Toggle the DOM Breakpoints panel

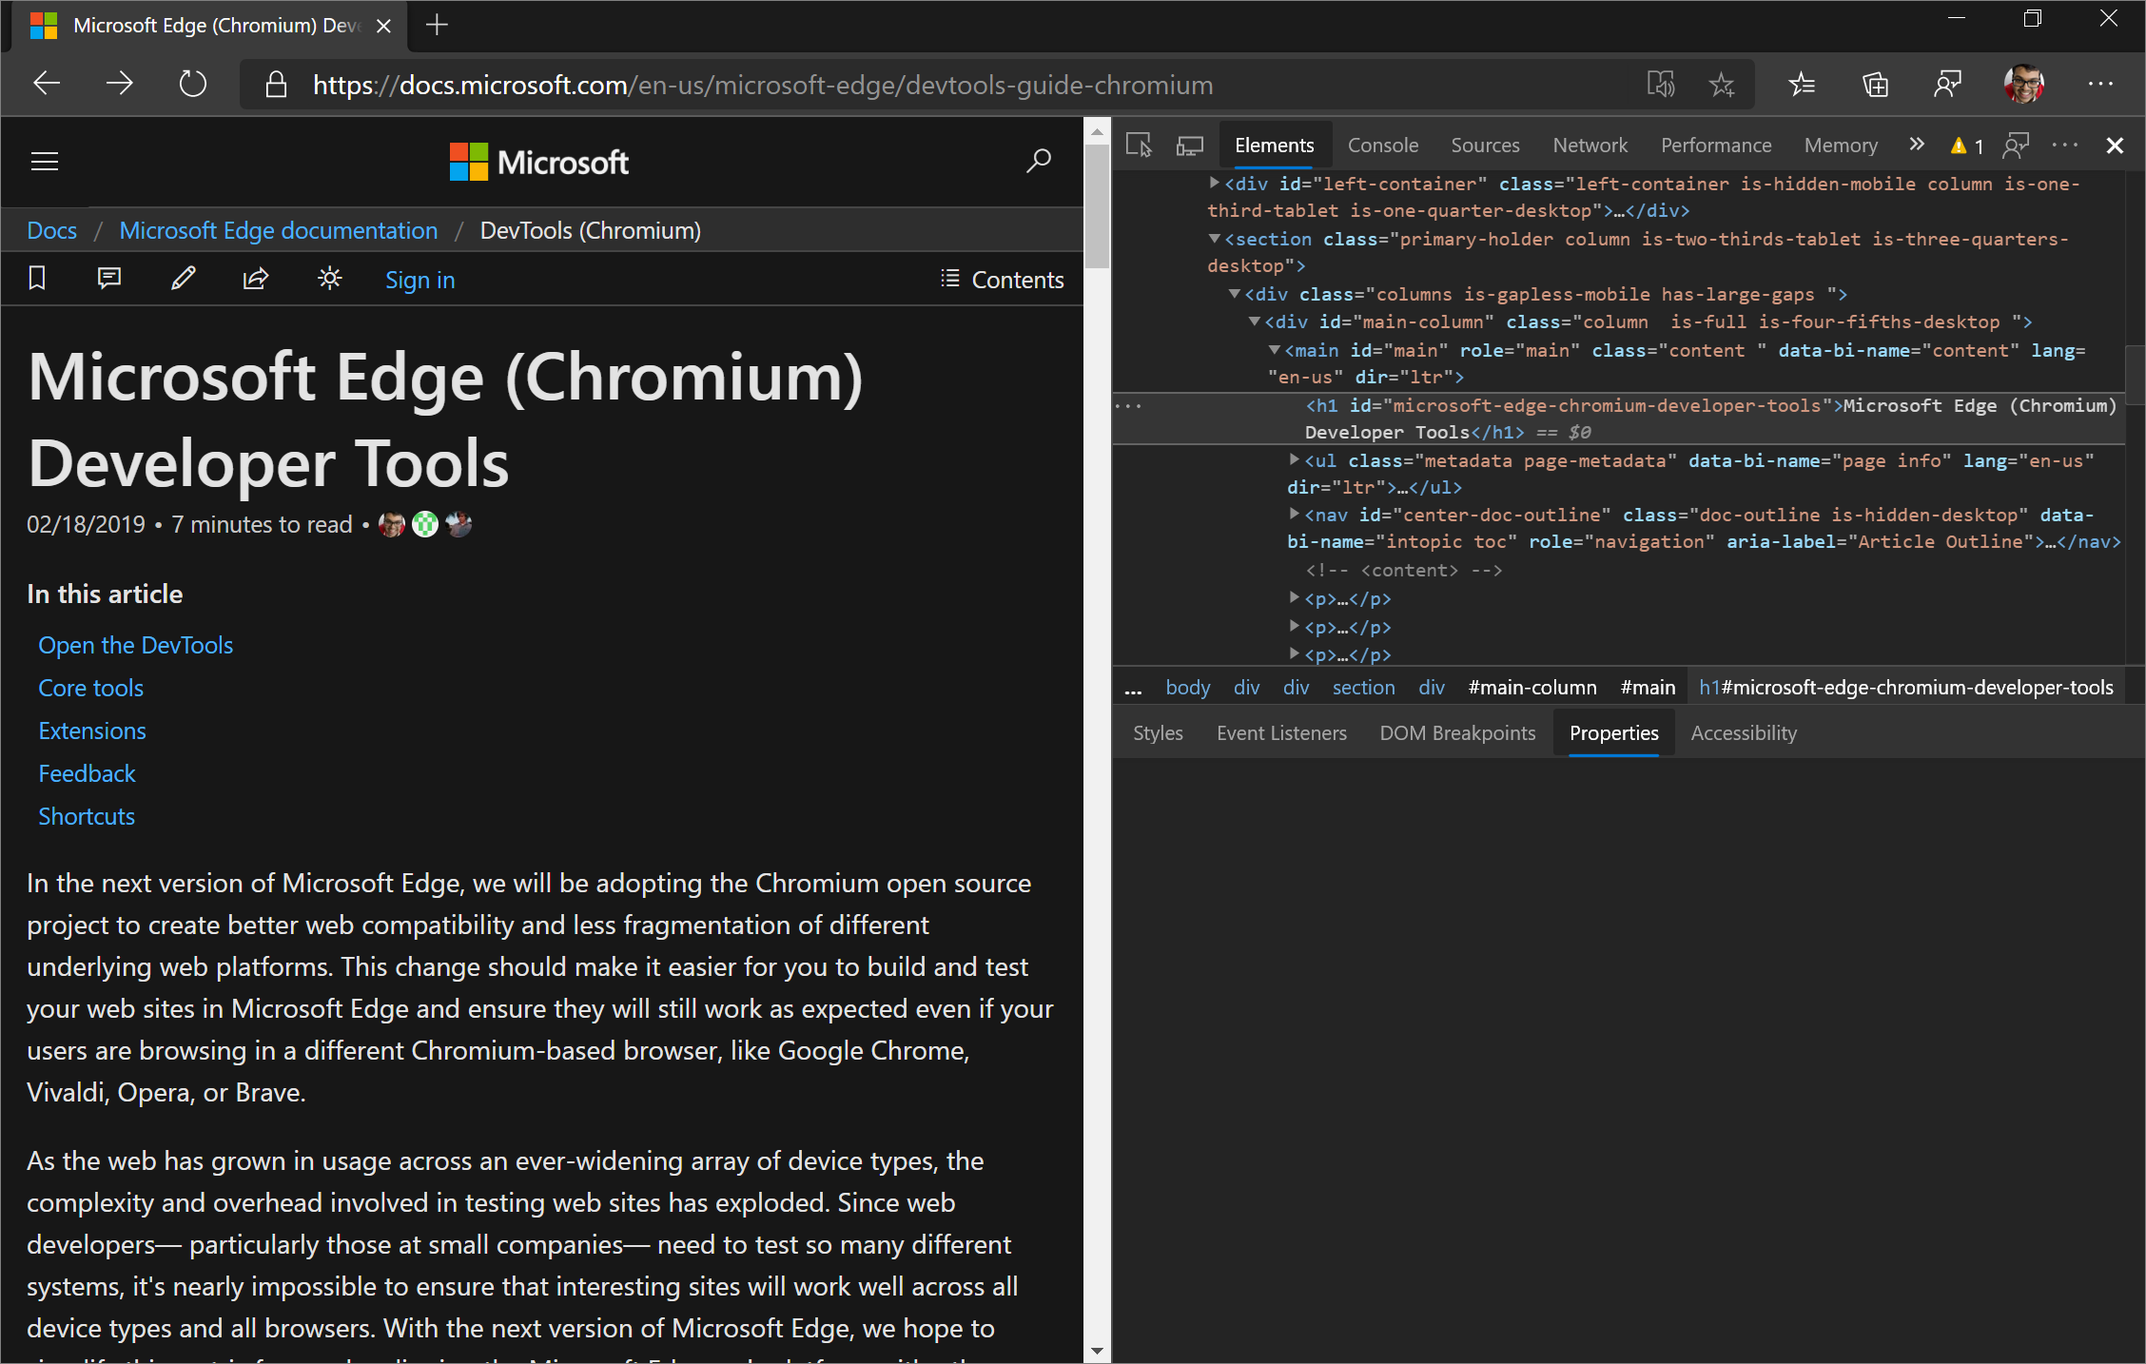pyautogui.click(x=1456, y=733)
